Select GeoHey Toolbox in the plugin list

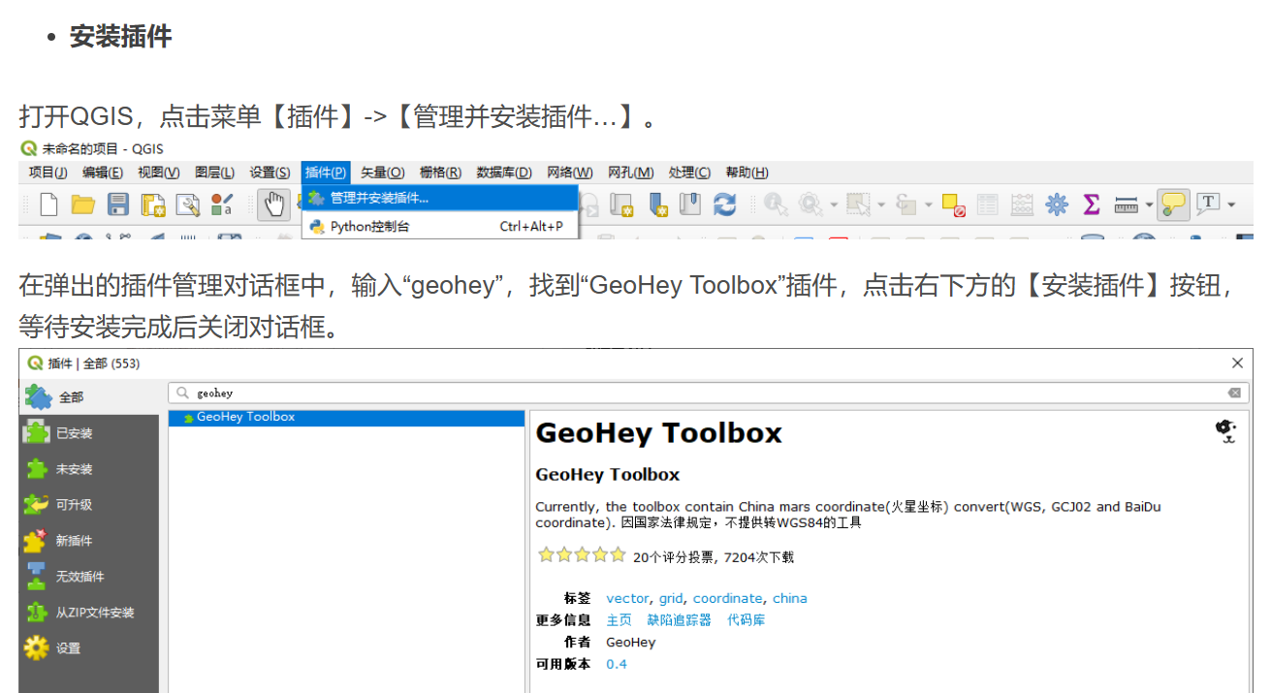pos(346,417)
